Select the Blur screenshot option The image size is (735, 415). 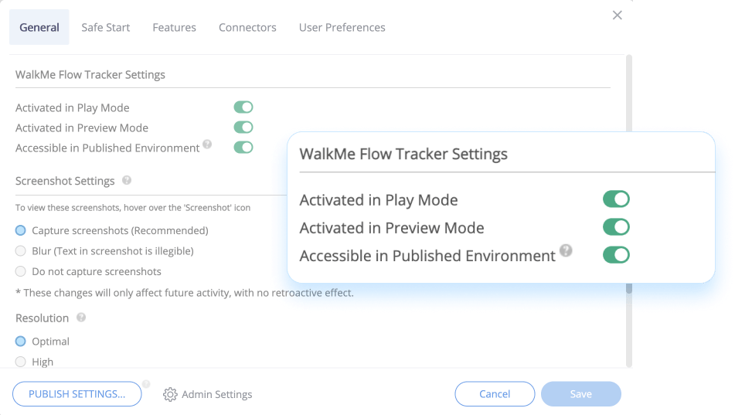point(21,251)
